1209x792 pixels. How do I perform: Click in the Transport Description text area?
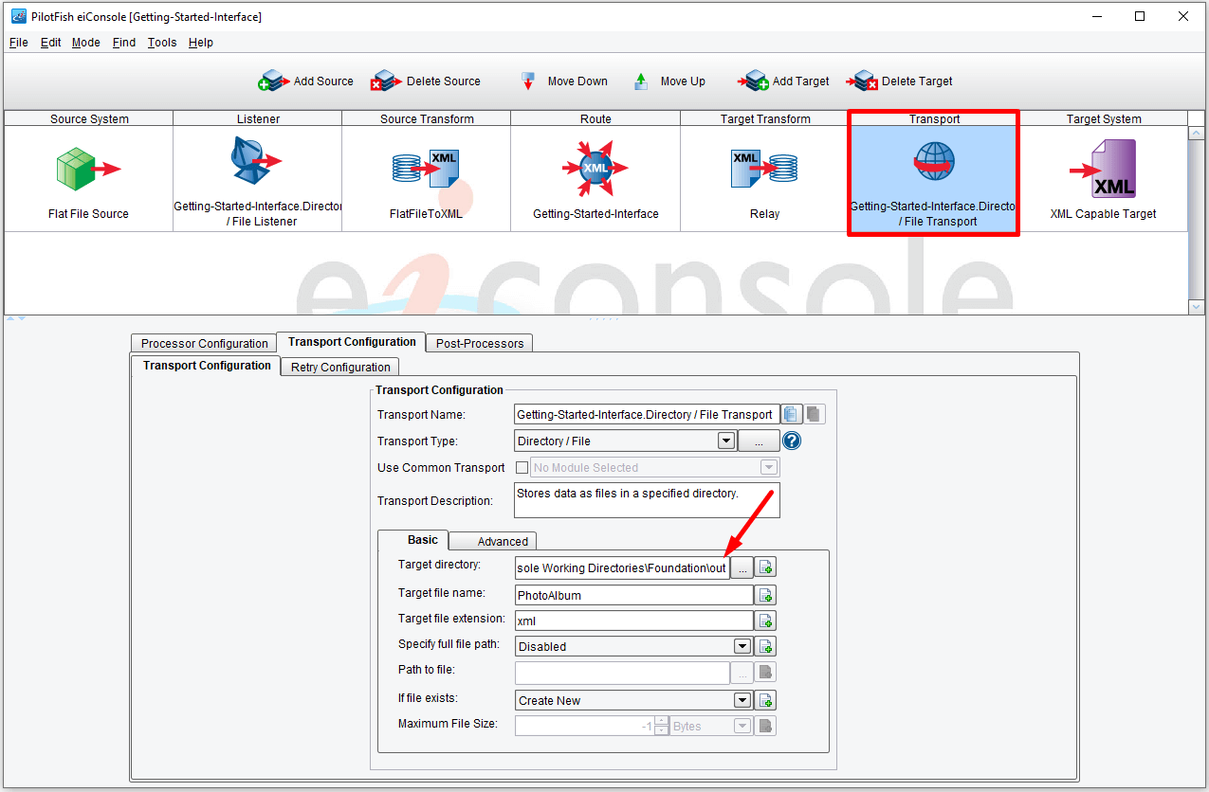tap(647, 500)
